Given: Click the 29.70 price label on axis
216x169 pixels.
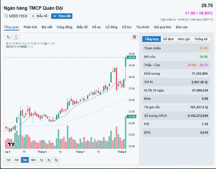Looking at the screenshot, I should 131,57.
